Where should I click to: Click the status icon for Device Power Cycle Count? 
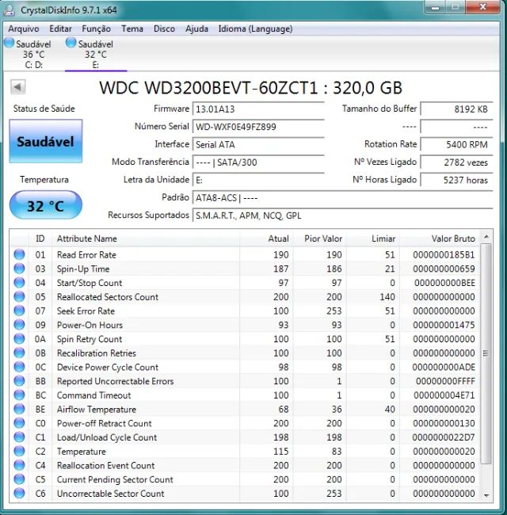[19, 367]
